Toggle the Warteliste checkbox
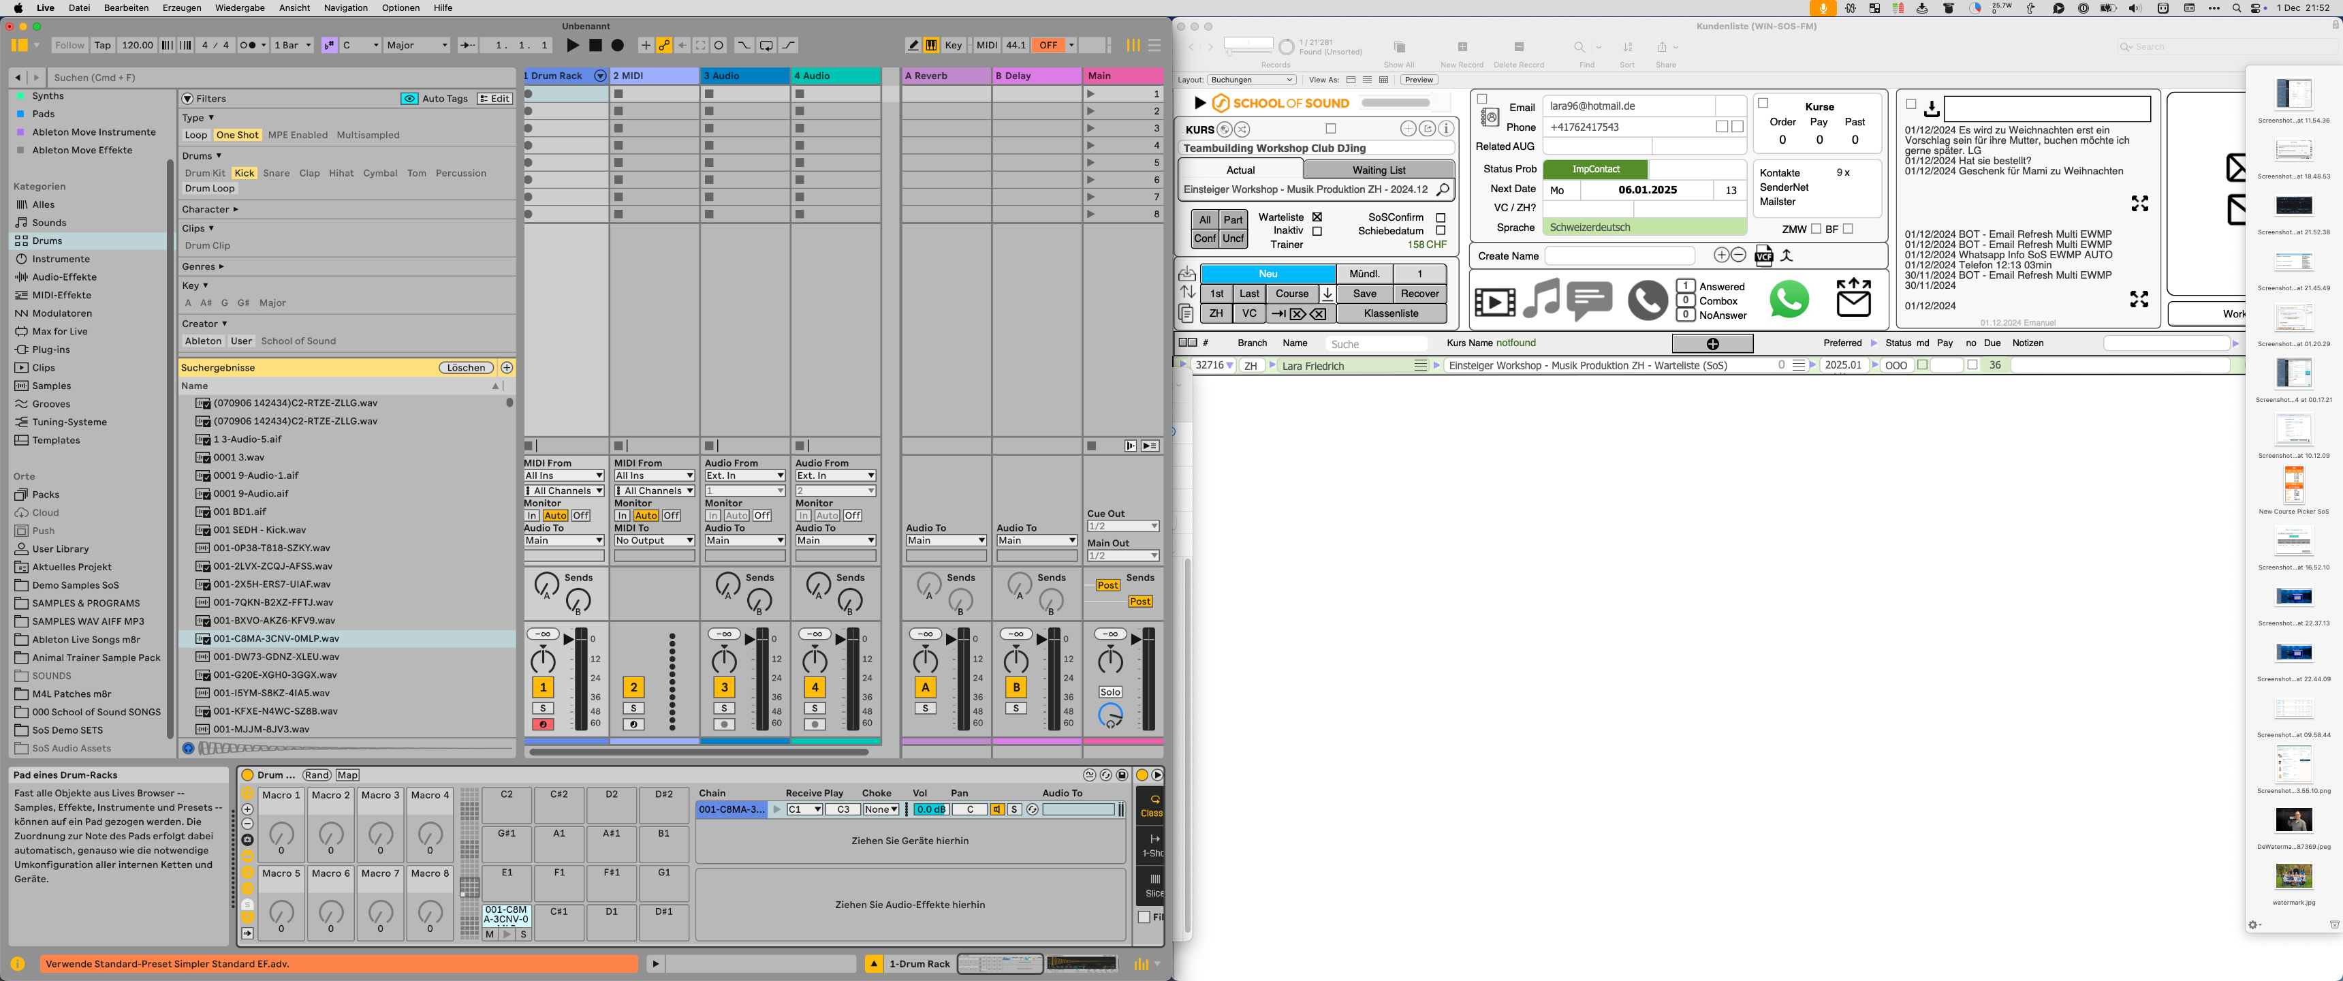This screenshot has width=2343, height=981. pos(1317,217)
